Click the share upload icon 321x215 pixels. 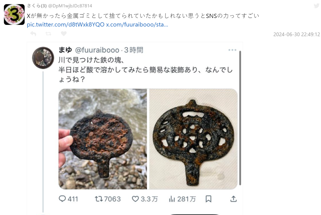coord(233,199)
